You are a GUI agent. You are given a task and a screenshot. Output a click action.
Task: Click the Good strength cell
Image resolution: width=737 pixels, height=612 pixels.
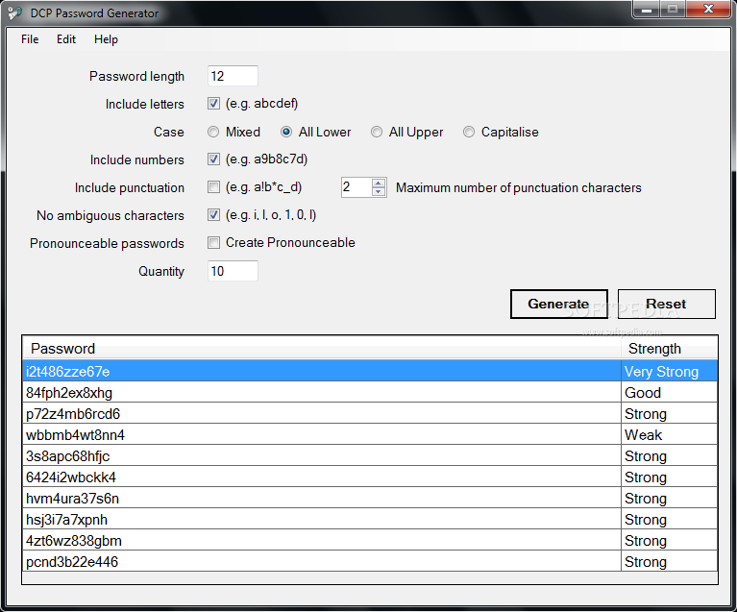pyautogui.click(x=670, y=393)
